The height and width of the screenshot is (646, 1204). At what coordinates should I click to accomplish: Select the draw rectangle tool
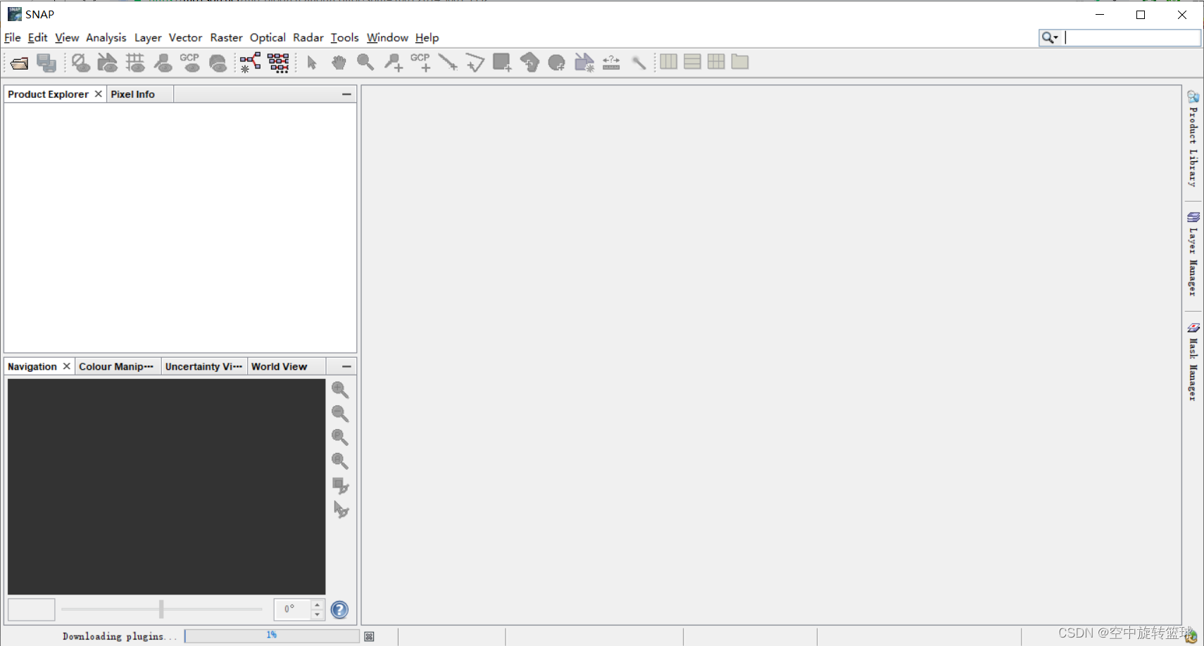(502, 63)
